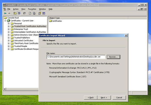Click the Forward arrow toolbar icon
The width and height of the screenshot is (151, 105).
[9, 13]
